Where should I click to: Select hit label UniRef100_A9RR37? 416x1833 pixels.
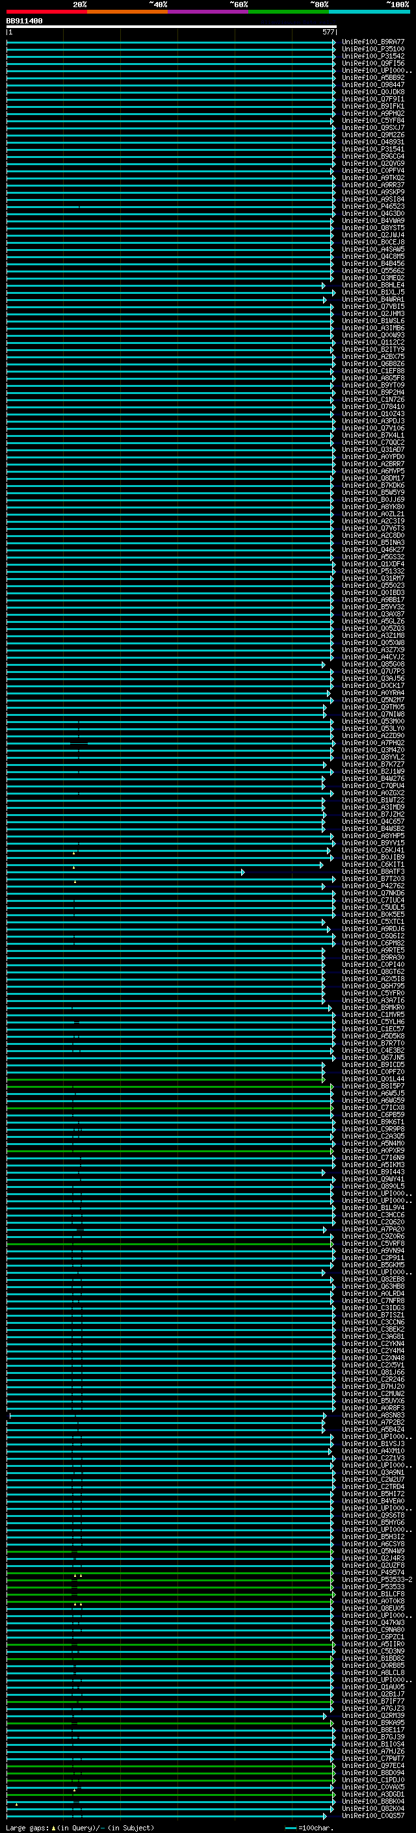coord(373,185)
